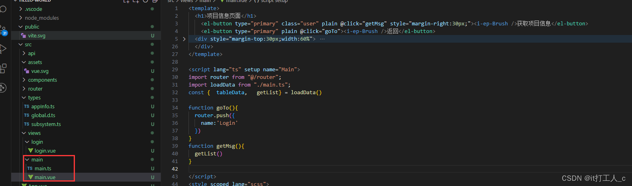
Task: Click the folded-code ellipsis on line 5
Action: 322,39
